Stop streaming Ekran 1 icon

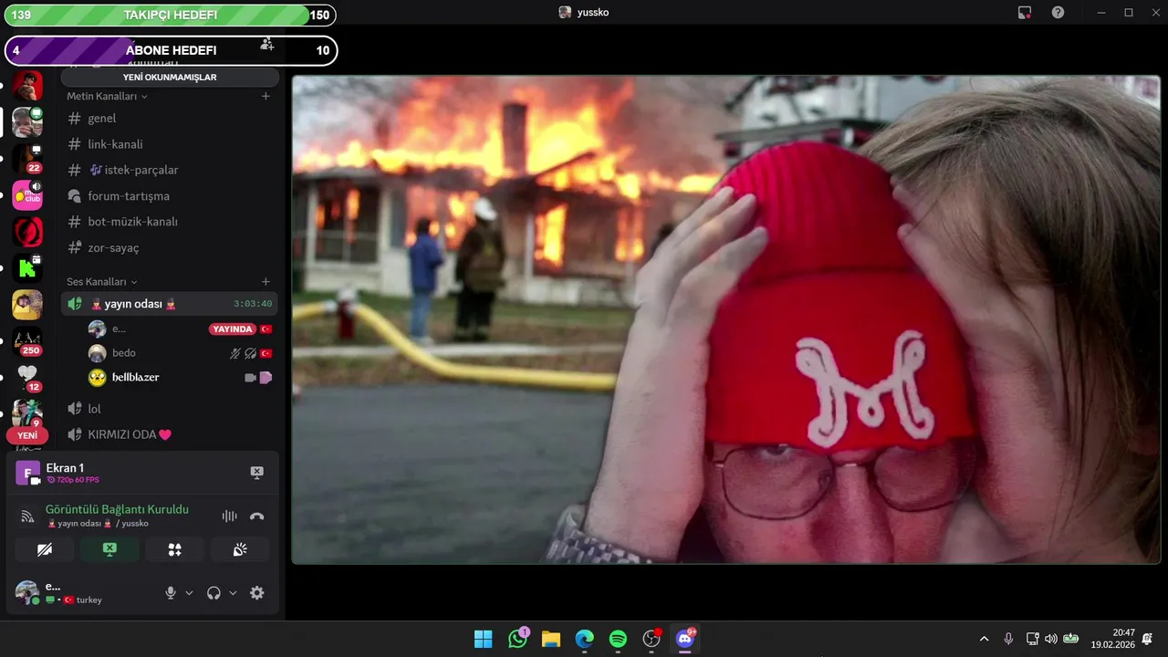pos(256,473)
